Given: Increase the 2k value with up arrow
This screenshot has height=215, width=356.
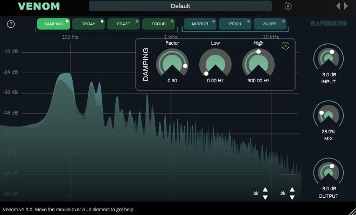Looking at the screenshot, I should 292,190.
